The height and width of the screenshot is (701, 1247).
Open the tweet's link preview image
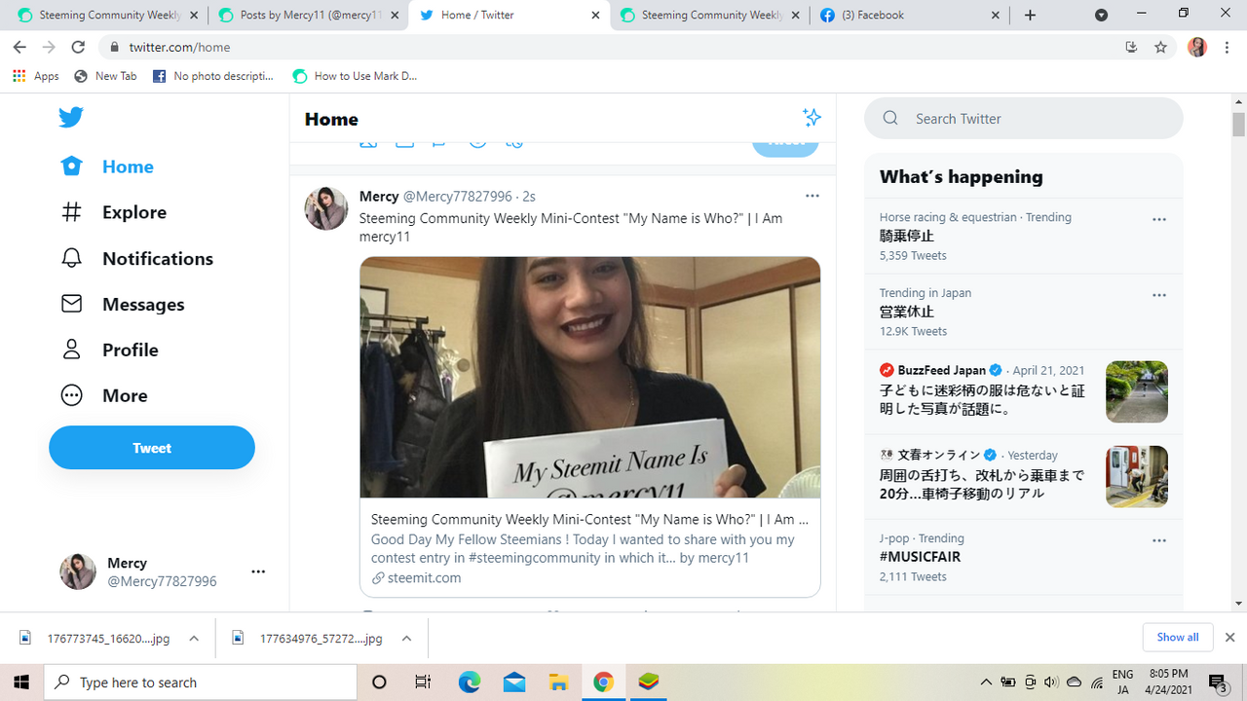pos(590,378)
